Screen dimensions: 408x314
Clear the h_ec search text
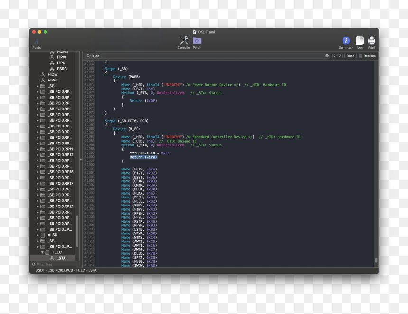tap(327, 56)
